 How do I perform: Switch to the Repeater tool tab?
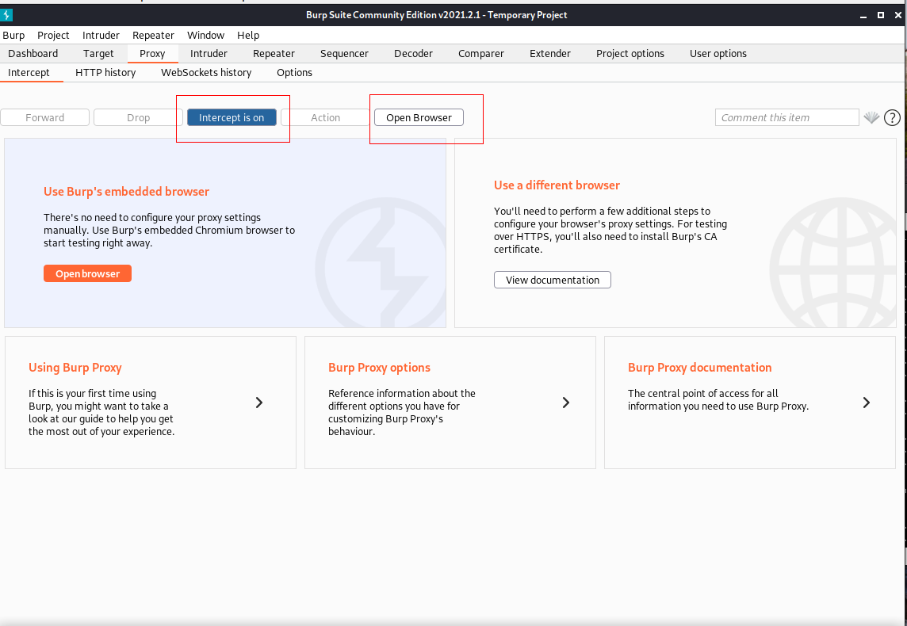click(x=274, y=53)
